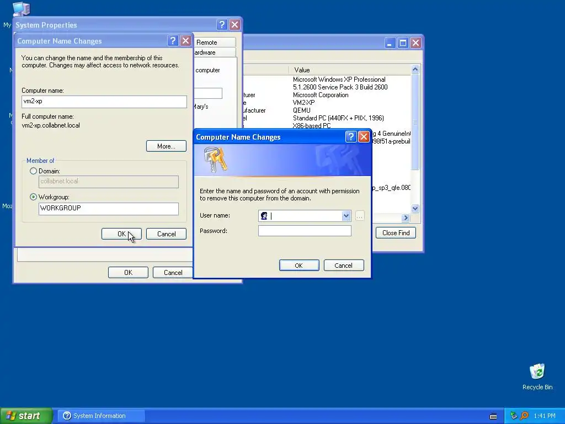Open the Start menu
565x424 pixels.
(26, 416)
